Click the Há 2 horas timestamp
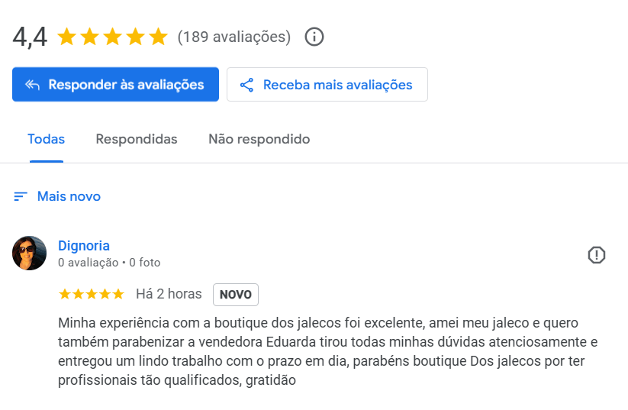 click(x=169, y=294)
